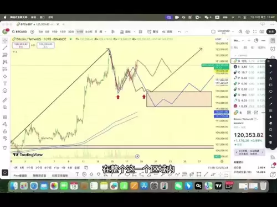Screen dimensions: 277x207
Task: Select eraser tool in annotation palette
Action: tap(270, 123)
